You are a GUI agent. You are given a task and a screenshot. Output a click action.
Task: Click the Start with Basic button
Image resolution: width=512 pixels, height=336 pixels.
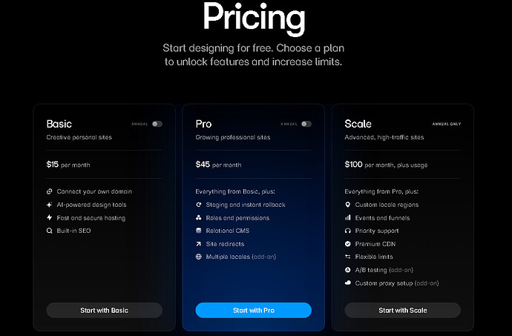104,310
